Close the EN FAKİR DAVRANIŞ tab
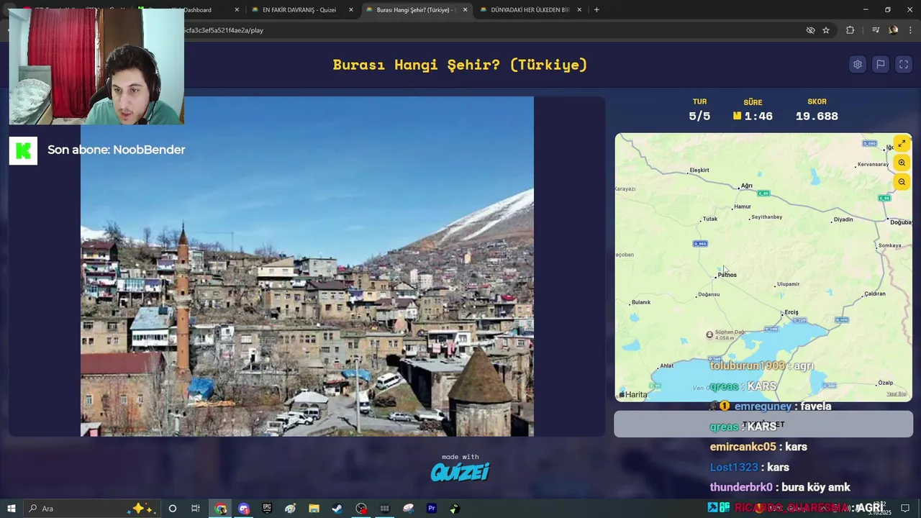Viewport: 921px width, 518px height. pyautogui.click(x=351, y=10)
